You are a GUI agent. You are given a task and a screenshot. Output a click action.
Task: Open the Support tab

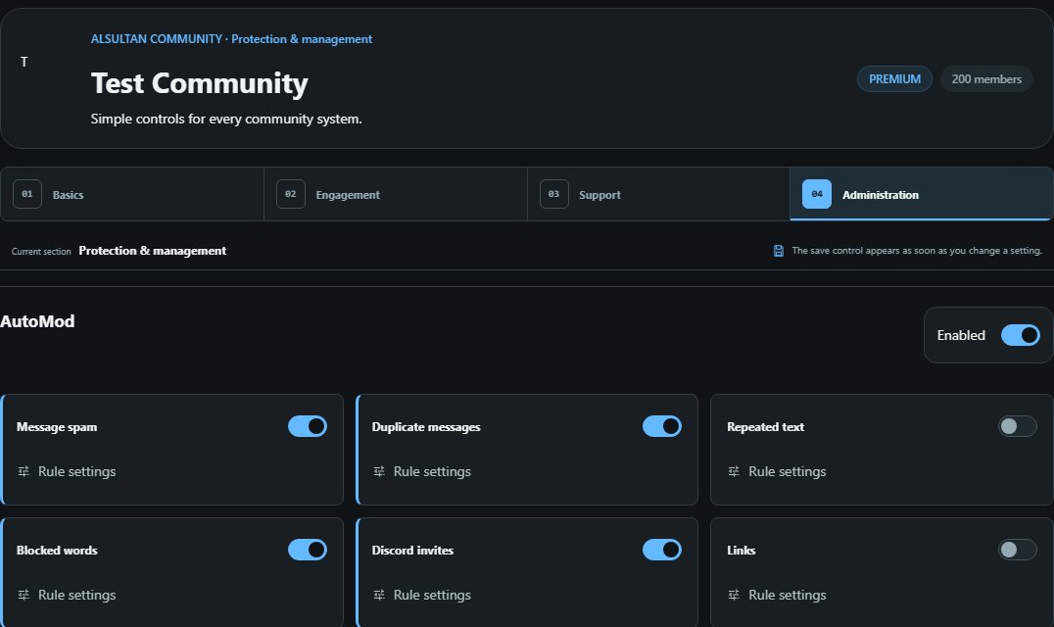click(x=658, y=194)
